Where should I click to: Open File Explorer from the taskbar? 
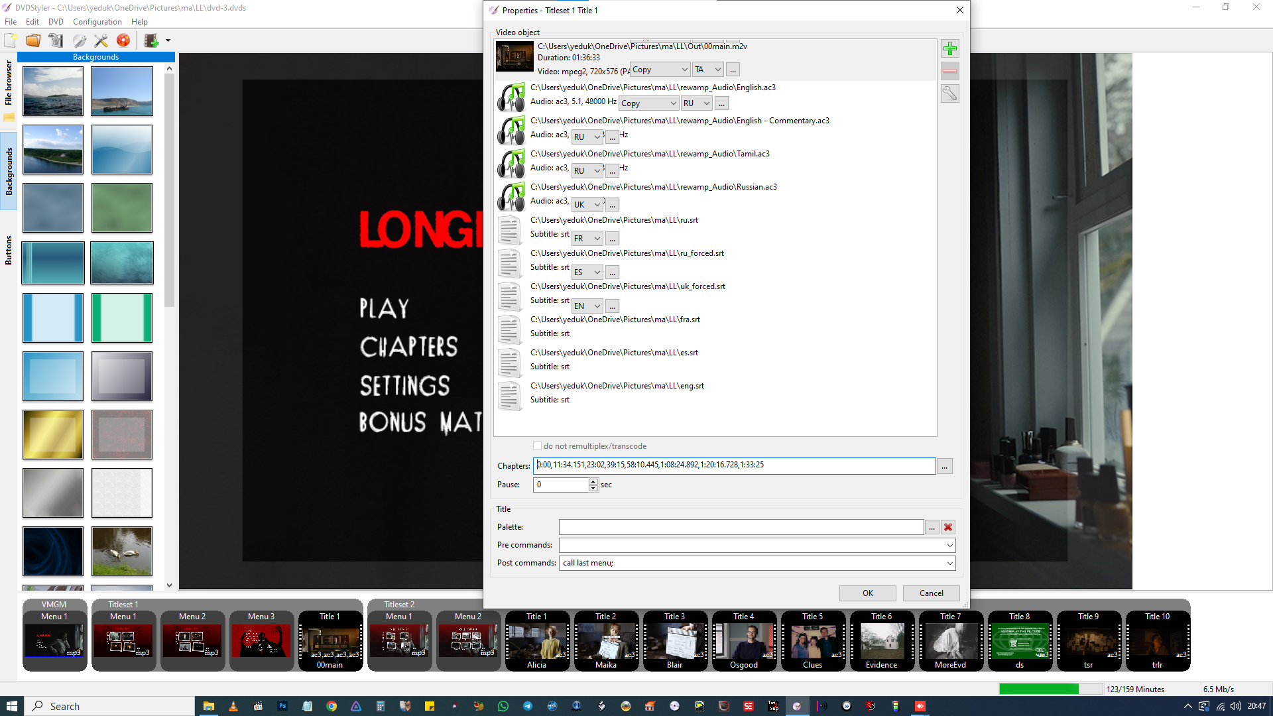pos(208,706)
